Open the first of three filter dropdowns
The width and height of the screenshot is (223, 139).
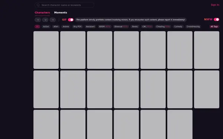click(x=38, y=20)
